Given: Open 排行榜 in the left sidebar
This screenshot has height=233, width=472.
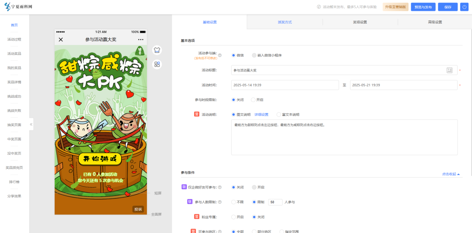Looking at the screenshot, I should pyautogui.click(x=14, y=182).
